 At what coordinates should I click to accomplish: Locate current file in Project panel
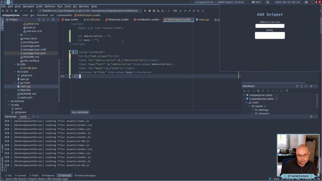click(39, 20)
